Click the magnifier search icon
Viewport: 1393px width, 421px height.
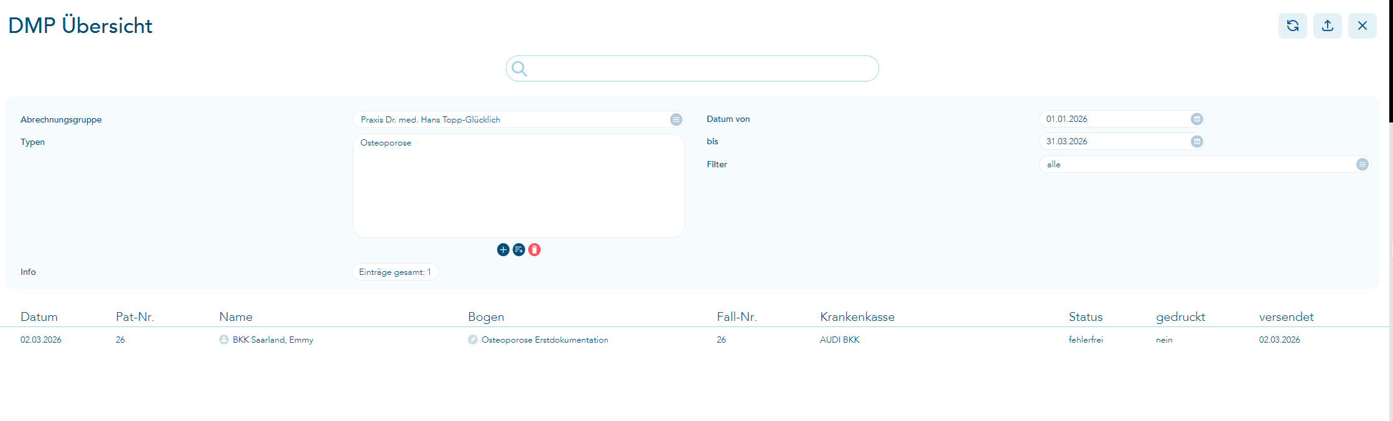(x=519, y=69)
